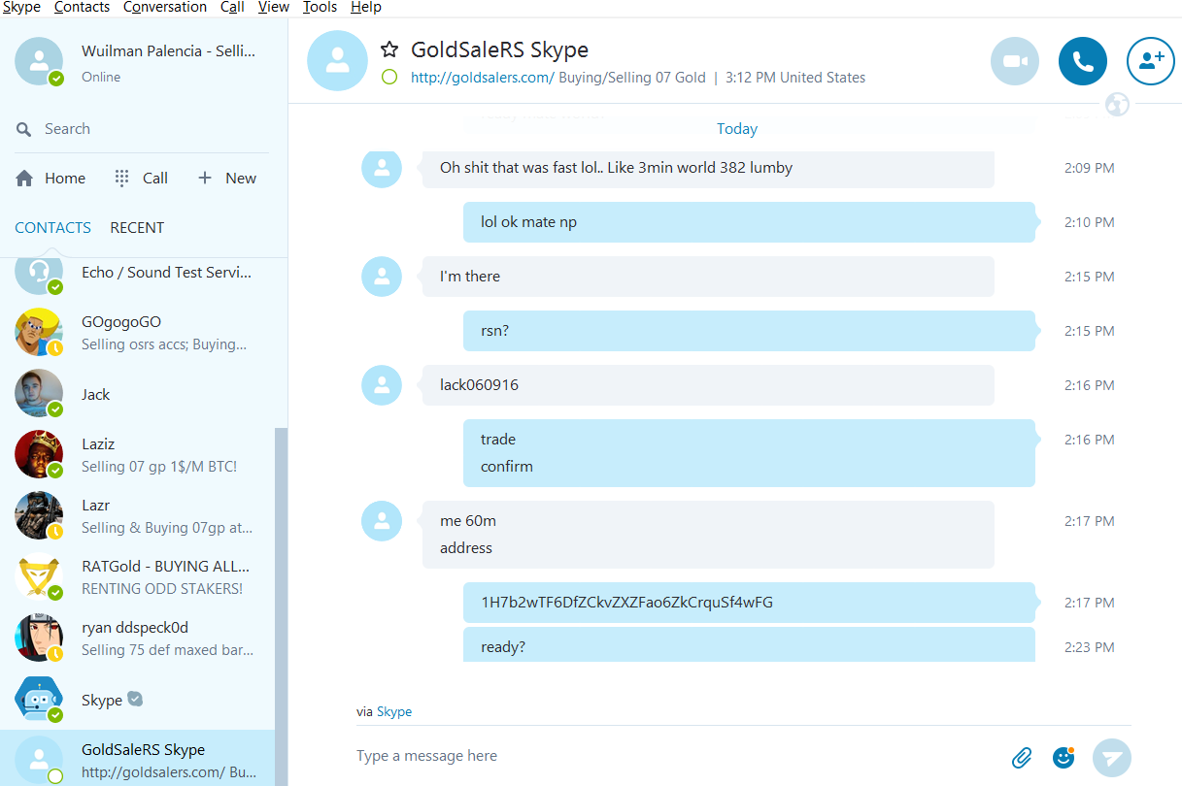Start a voice call with GoldSaleRS
The height and width of the screenshot is (786, 1182).
pyautogui.click(x=1083, y=61)
